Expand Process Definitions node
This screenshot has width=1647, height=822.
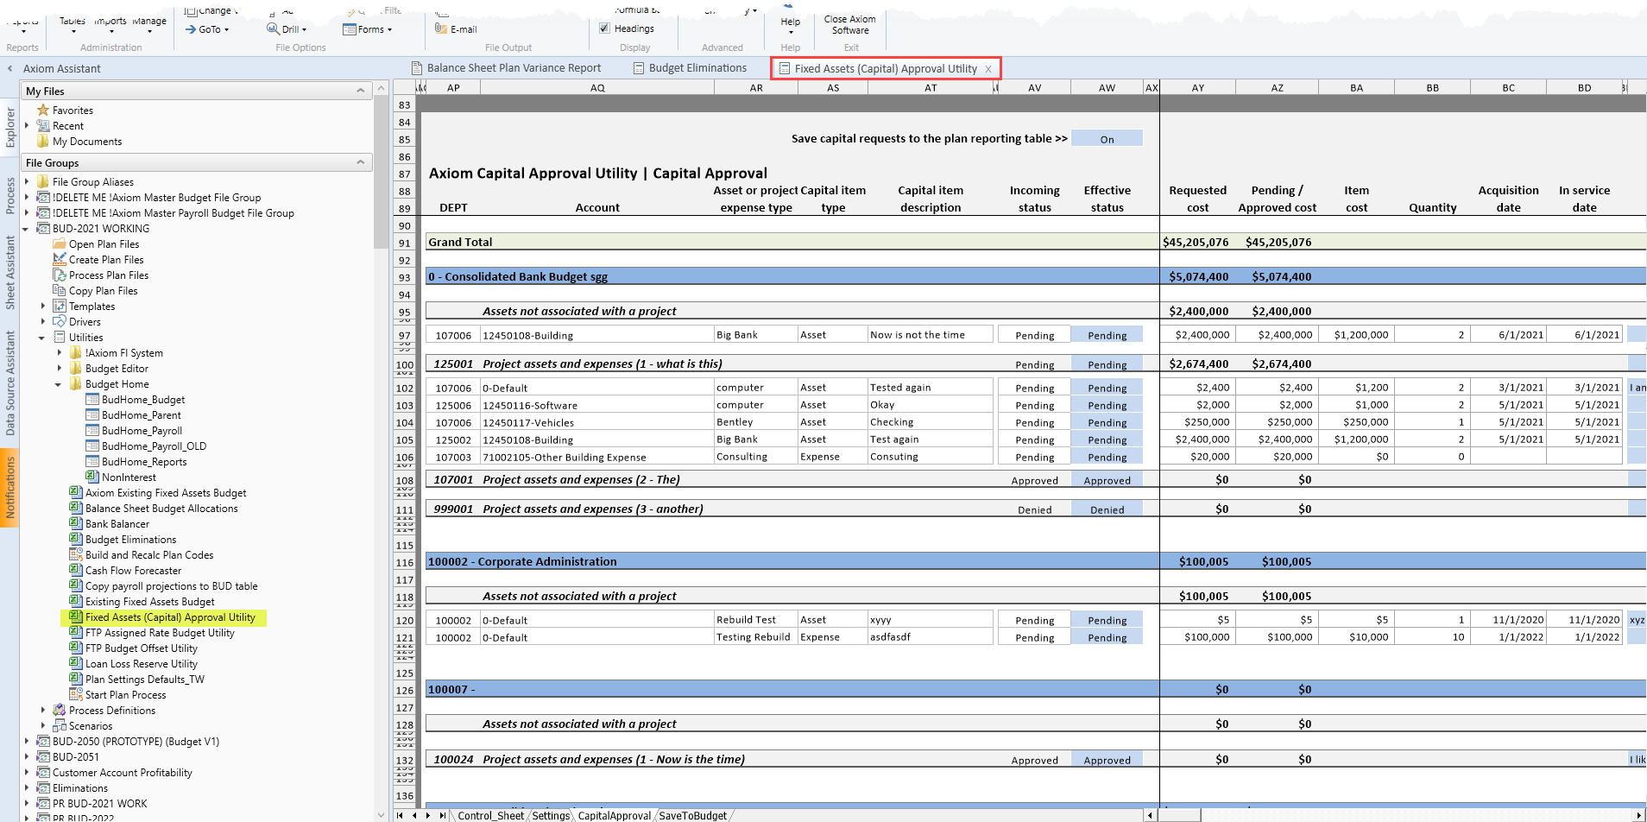pos(43,711)
